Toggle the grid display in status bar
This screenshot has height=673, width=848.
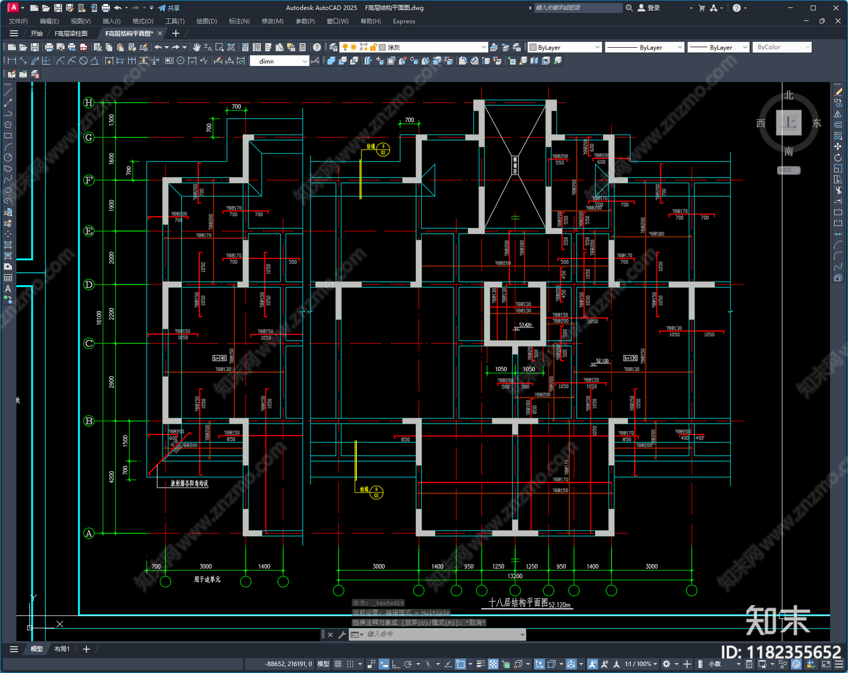(x=338, y=664)
